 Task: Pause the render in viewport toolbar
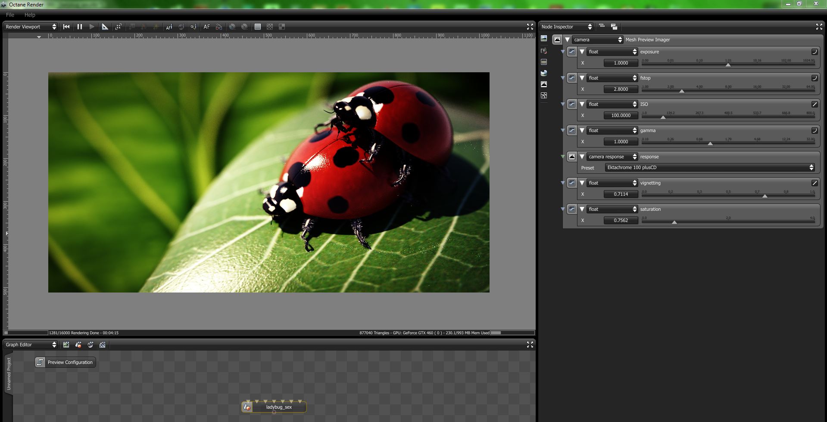point(80,27)
